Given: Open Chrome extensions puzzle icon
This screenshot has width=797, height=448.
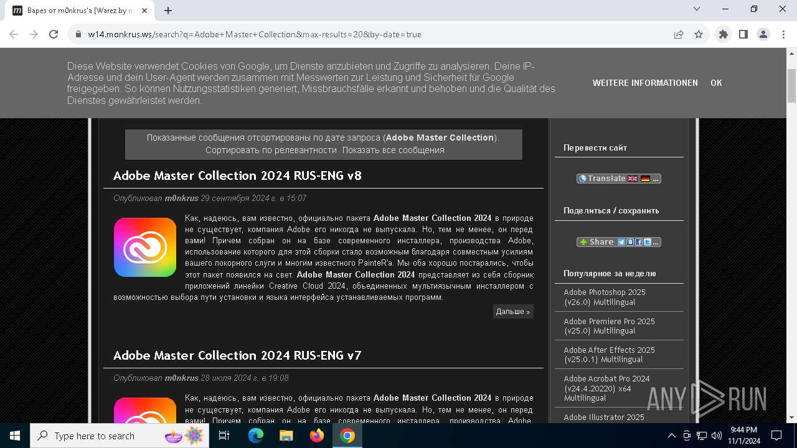Looking at the screenshot, I should pyautogui.click(x=724, y=34).
